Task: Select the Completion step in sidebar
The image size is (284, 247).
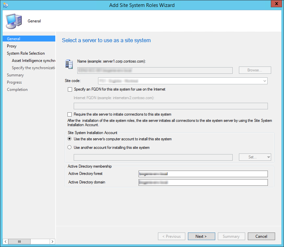Action: point(17,90)
